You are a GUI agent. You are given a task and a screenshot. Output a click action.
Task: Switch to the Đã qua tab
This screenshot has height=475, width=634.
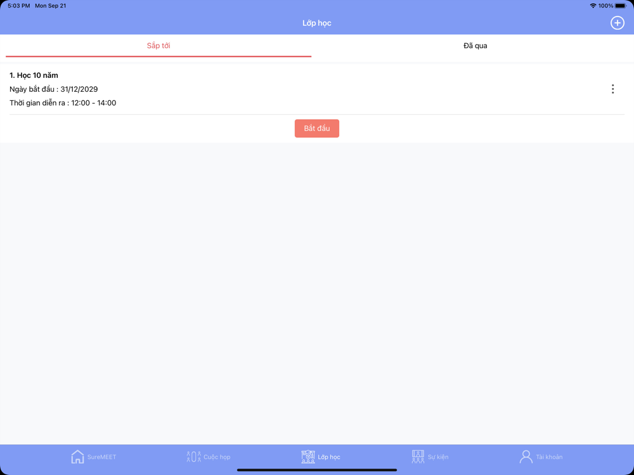pyautogui.click(x=475, y=46)
